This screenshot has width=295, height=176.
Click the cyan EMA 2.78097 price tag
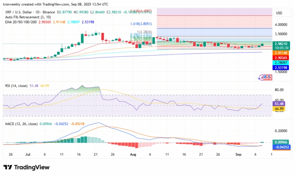[280, 63]
